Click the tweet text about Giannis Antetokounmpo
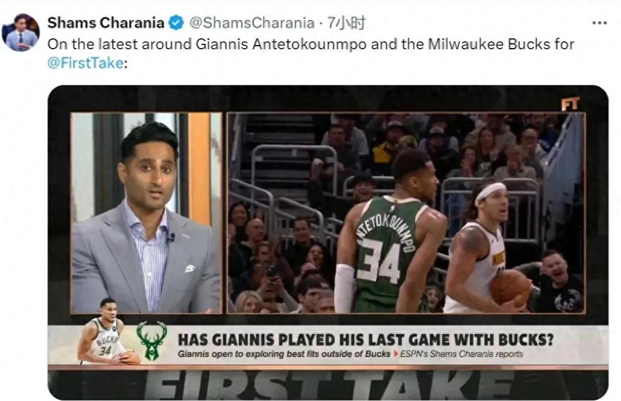Screen dimensions: 621x401 (310, 53)
